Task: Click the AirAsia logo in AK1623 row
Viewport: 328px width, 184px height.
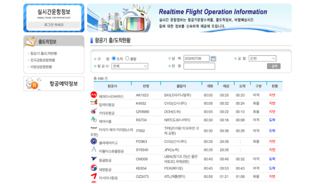Action: [94, 95]
